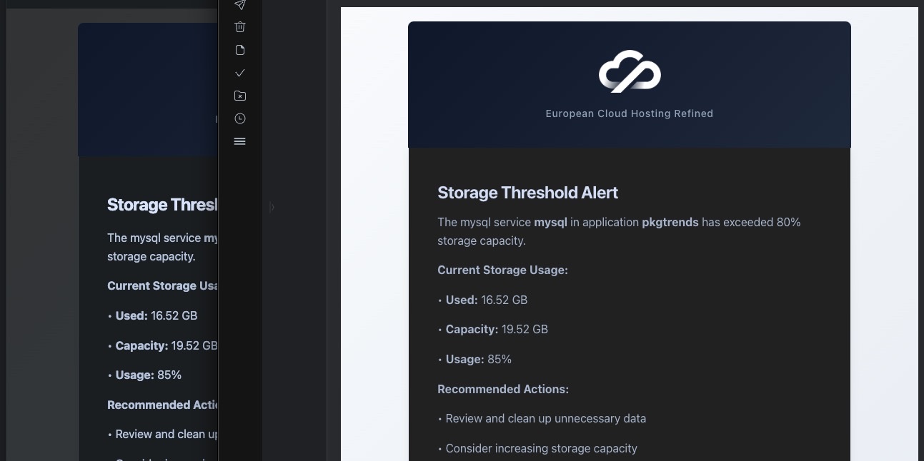
Task: Click the "has exceeded 80%" text
Action: [x=751, y=222]
